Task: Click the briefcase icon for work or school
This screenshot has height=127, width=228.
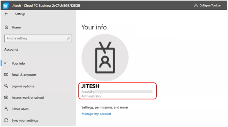Action: point(6,98)
